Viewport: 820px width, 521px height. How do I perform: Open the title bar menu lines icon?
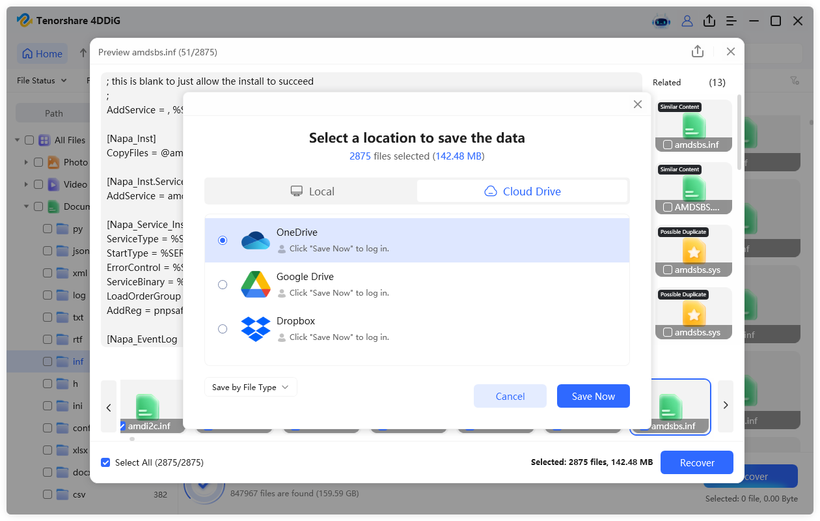(731, 21)
